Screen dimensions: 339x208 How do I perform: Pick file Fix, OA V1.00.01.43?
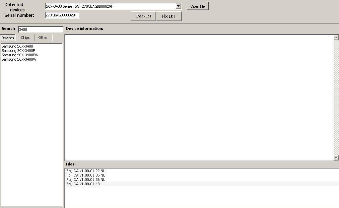[83, 184]
